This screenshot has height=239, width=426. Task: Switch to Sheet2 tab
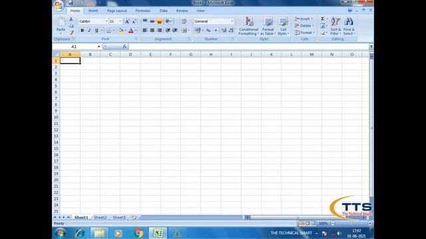coord(101,217)
